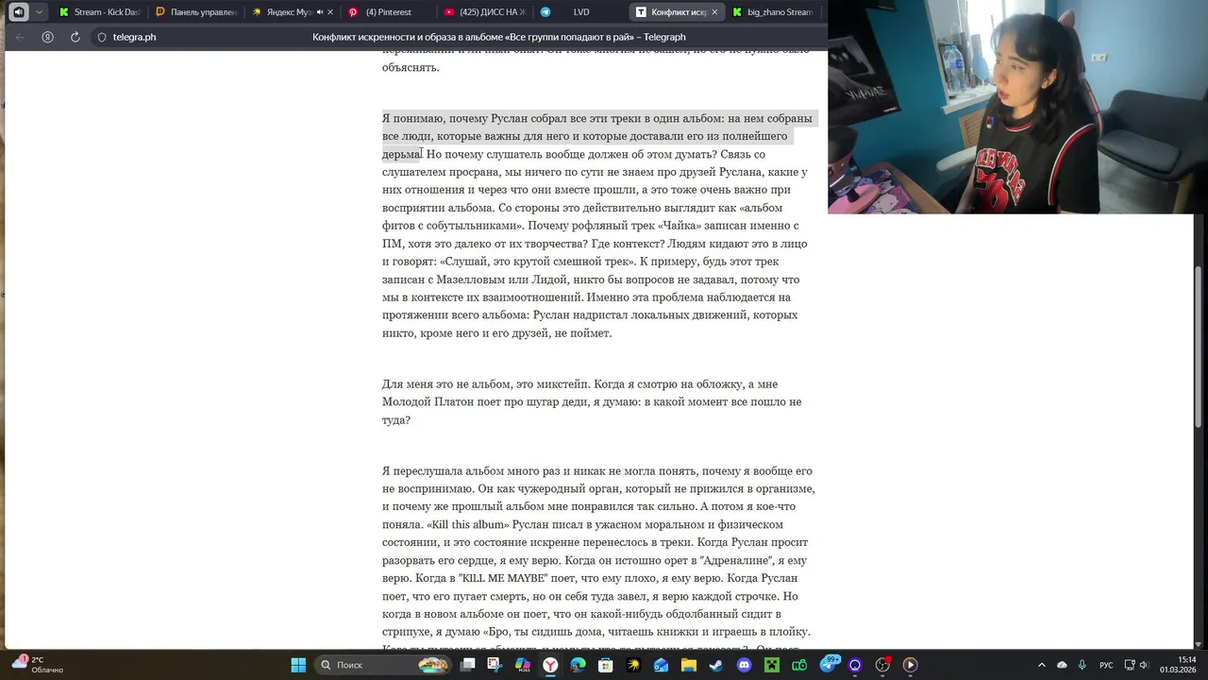The height and width of the screenshot is (680, 1208).
Task: Open Yandex Browser from the taskbar
Action: 550,665
